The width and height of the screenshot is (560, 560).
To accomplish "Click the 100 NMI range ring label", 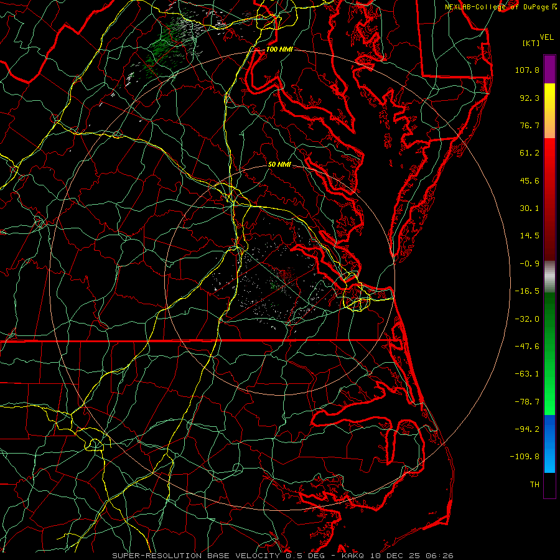I will (279, 49).
